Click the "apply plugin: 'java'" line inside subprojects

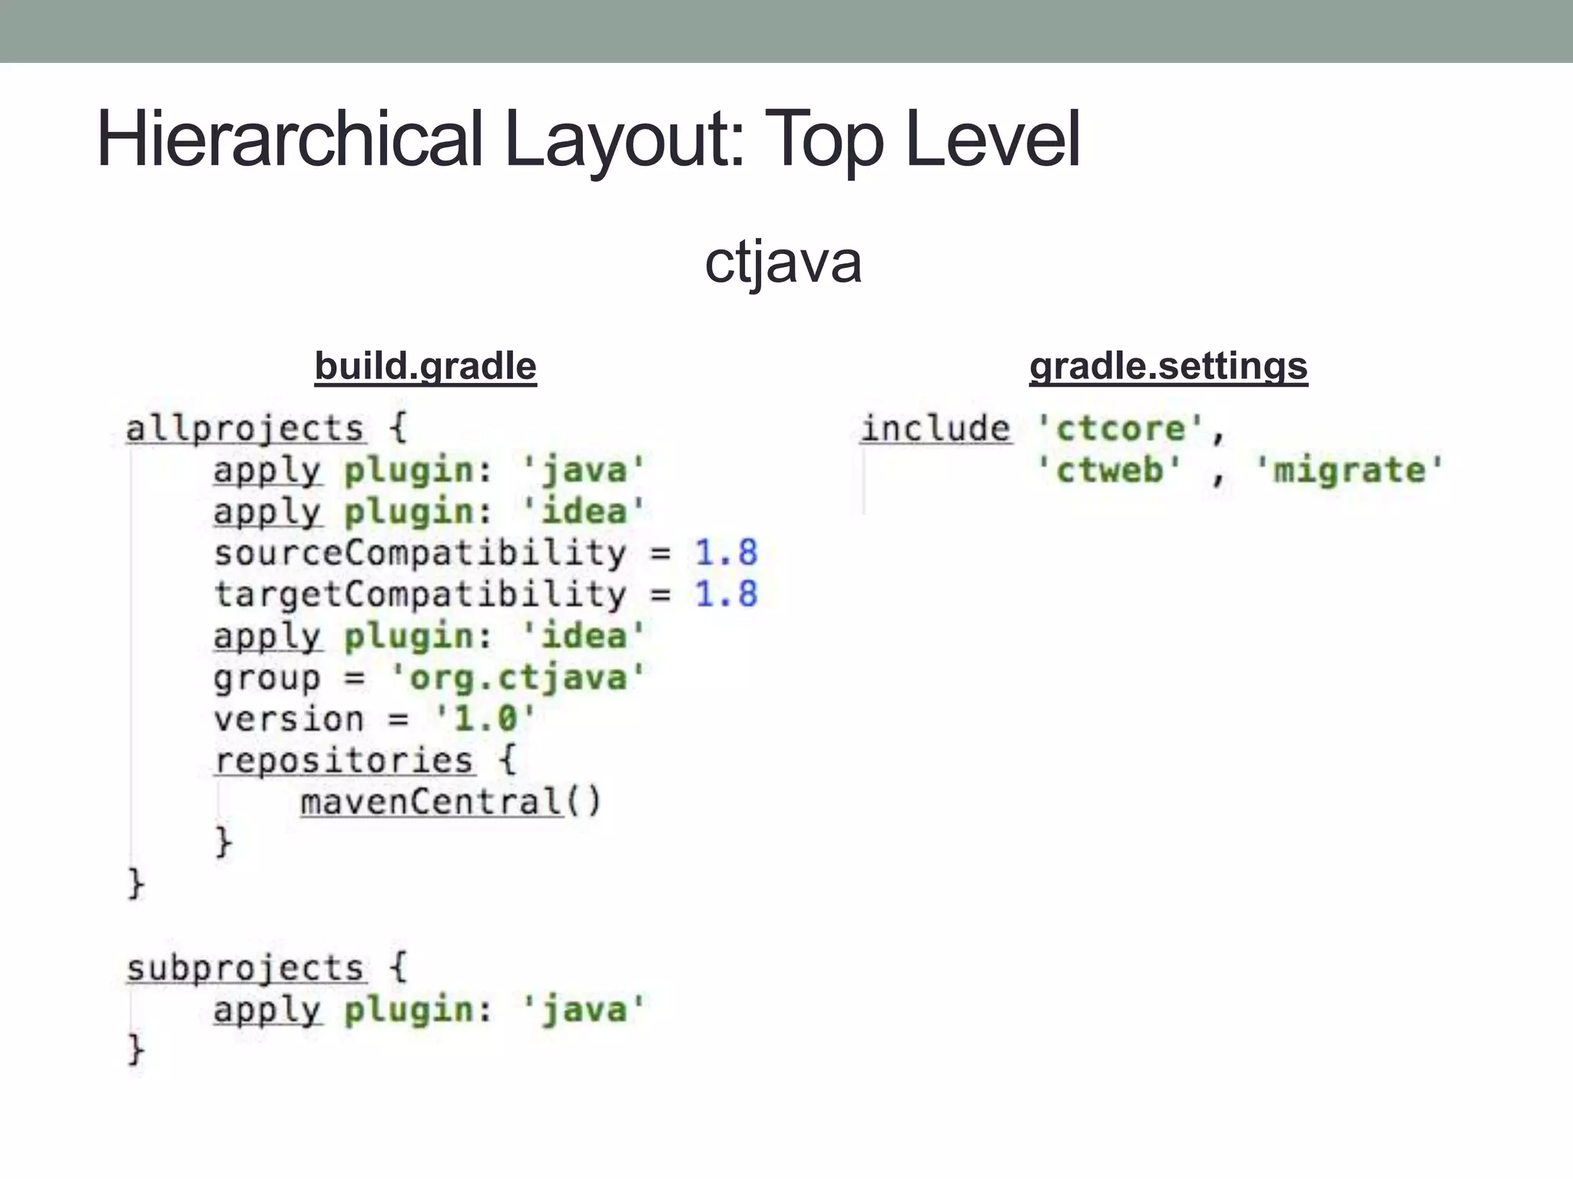(429, 1009)
